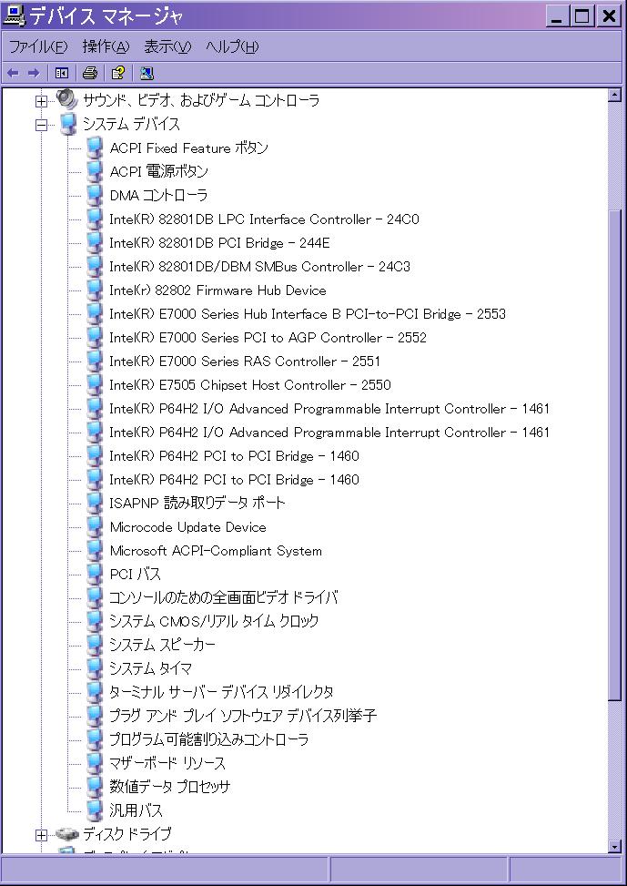The width and height of the screenshot is (627, 886).
Task: Select プログラム可能割り込みコントローラ
Action: tap(209, 739)
